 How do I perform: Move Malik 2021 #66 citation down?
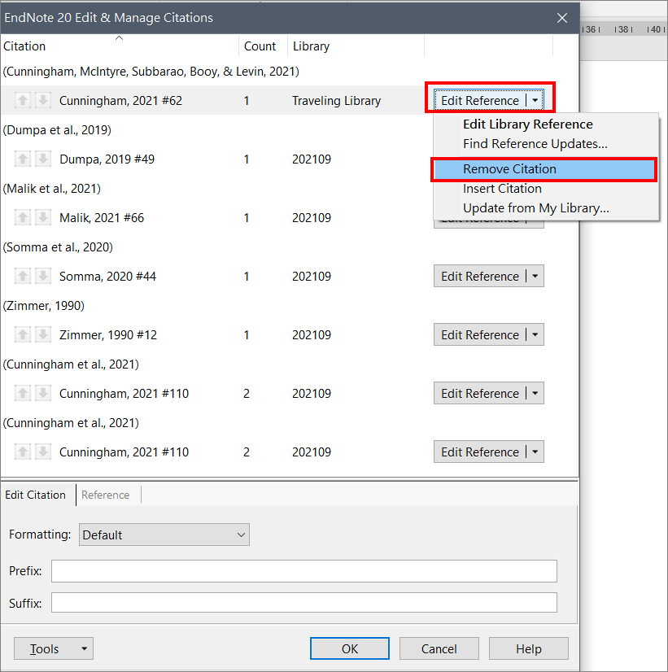coord(43,218)
